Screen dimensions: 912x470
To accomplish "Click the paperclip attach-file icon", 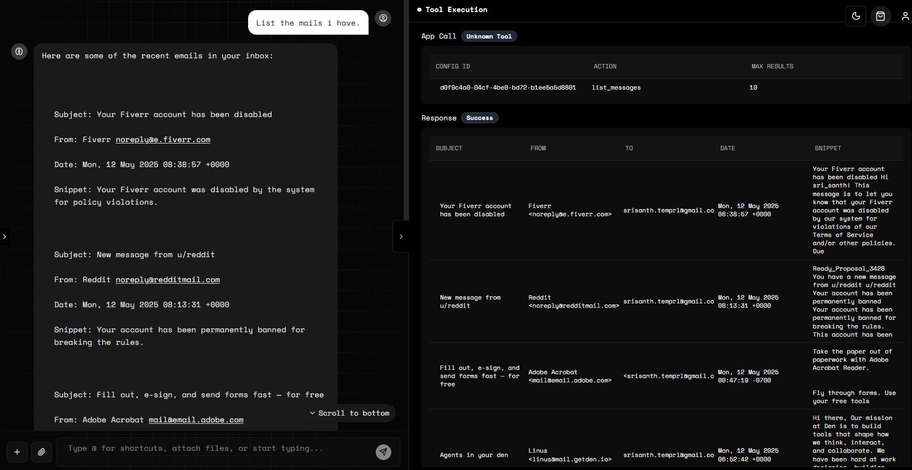I will [x=42, y=452].
